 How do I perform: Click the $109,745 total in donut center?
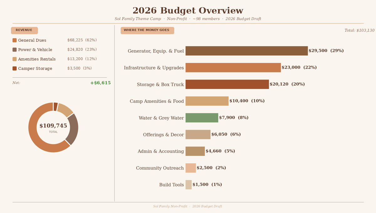[x=53, y=126]
